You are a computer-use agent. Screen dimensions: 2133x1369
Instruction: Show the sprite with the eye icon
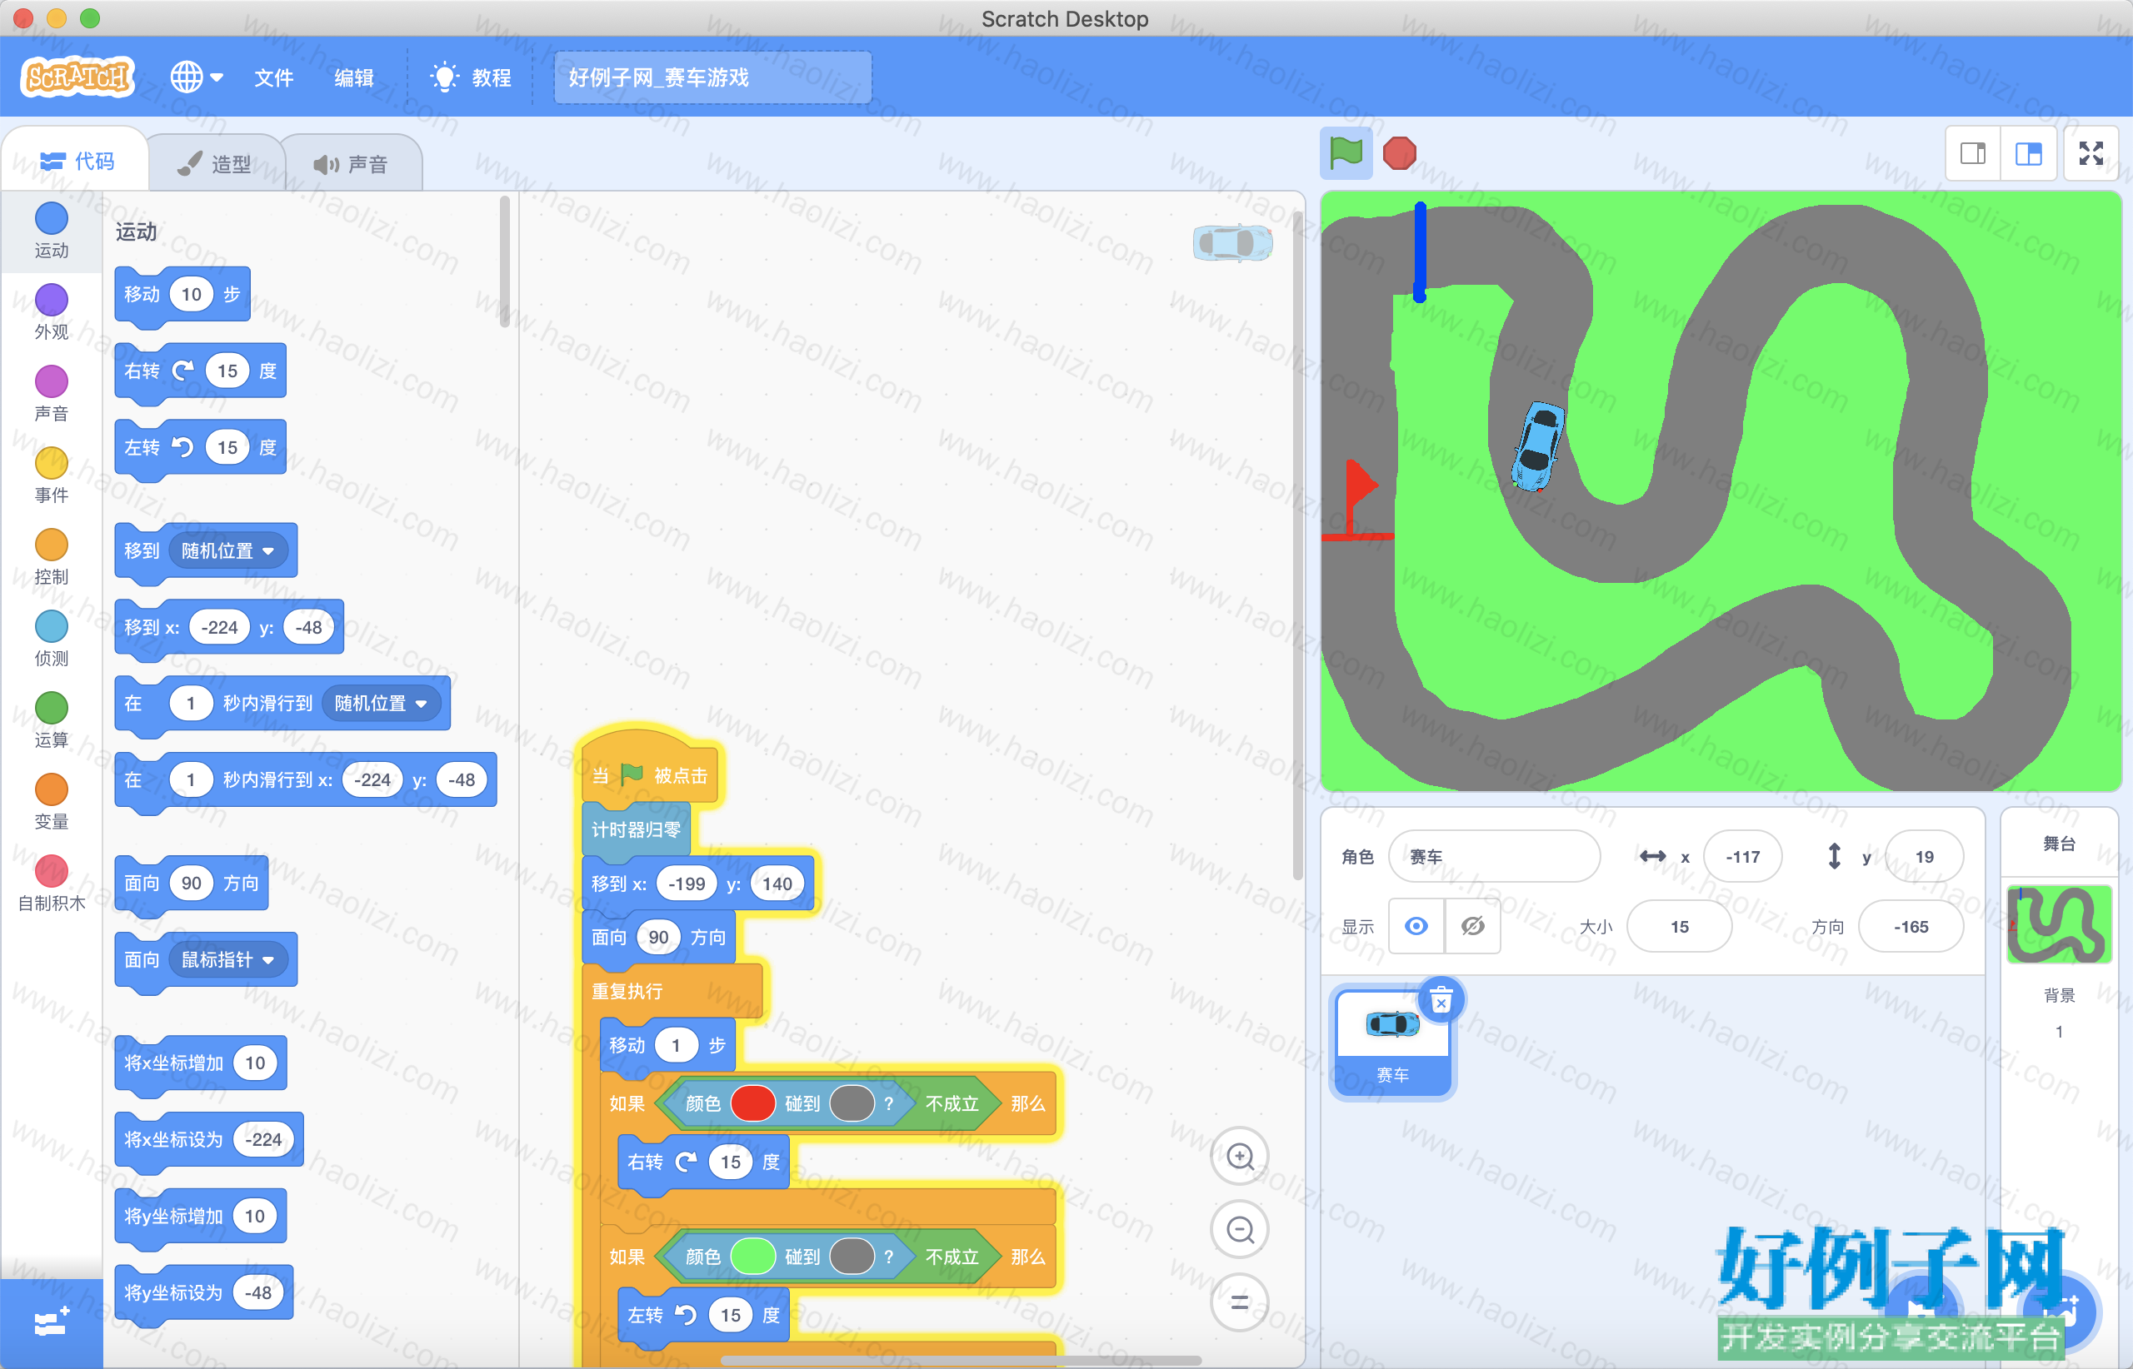[1416, 926]
